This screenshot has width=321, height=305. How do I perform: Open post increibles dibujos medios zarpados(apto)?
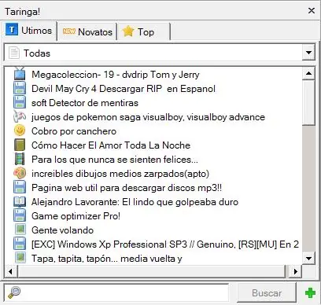point(120,174)
